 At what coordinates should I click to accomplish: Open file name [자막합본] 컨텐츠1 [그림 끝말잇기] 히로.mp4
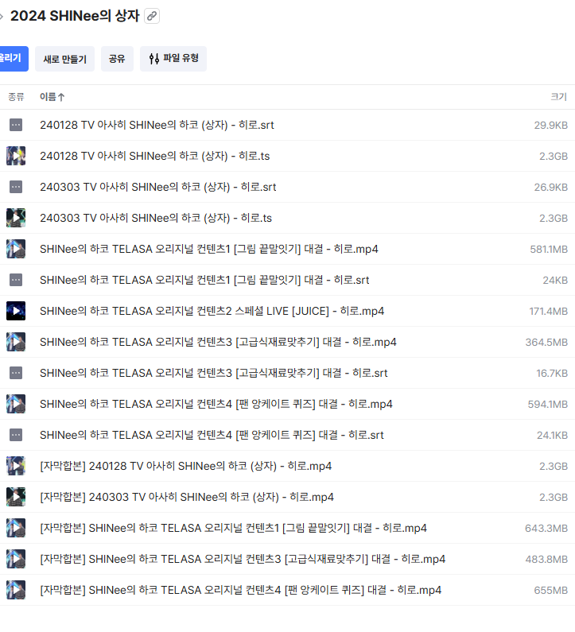click(234, 528)
